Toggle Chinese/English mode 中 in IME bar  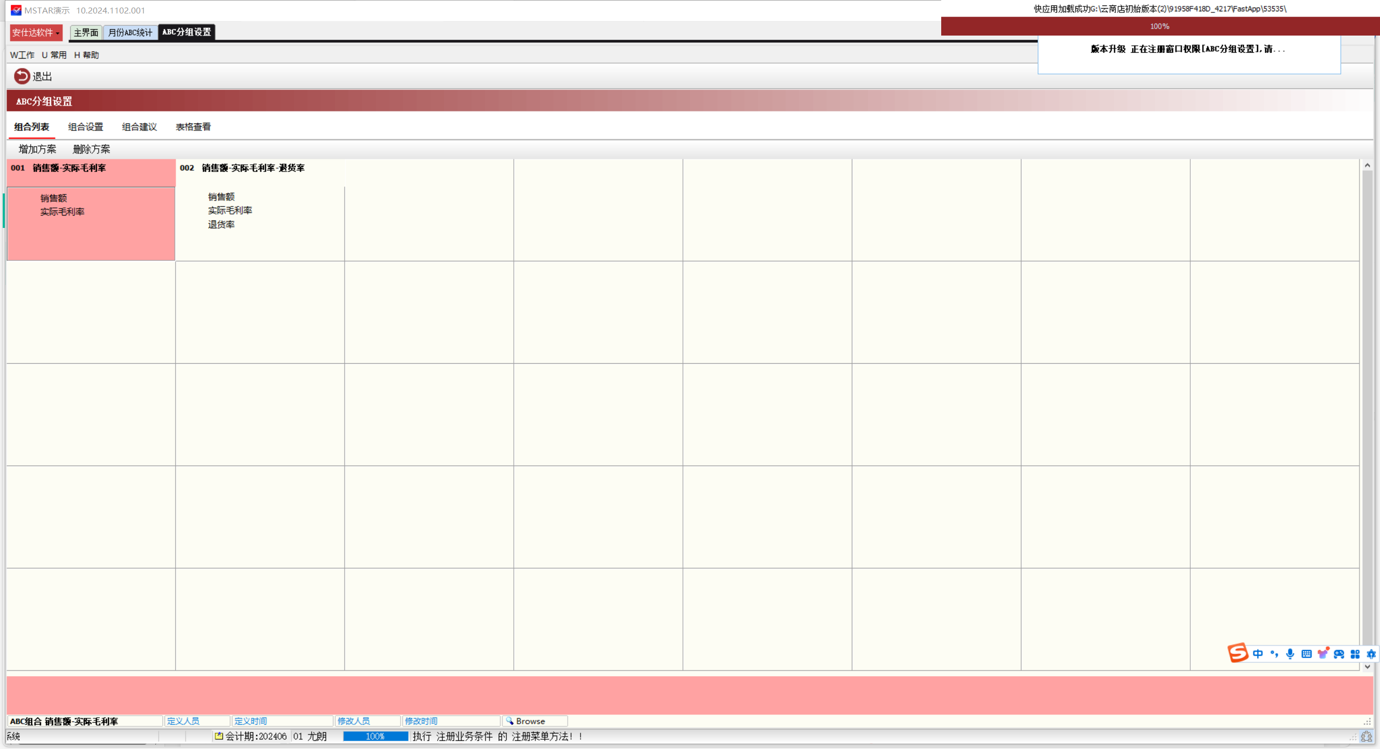(1258, 654)
